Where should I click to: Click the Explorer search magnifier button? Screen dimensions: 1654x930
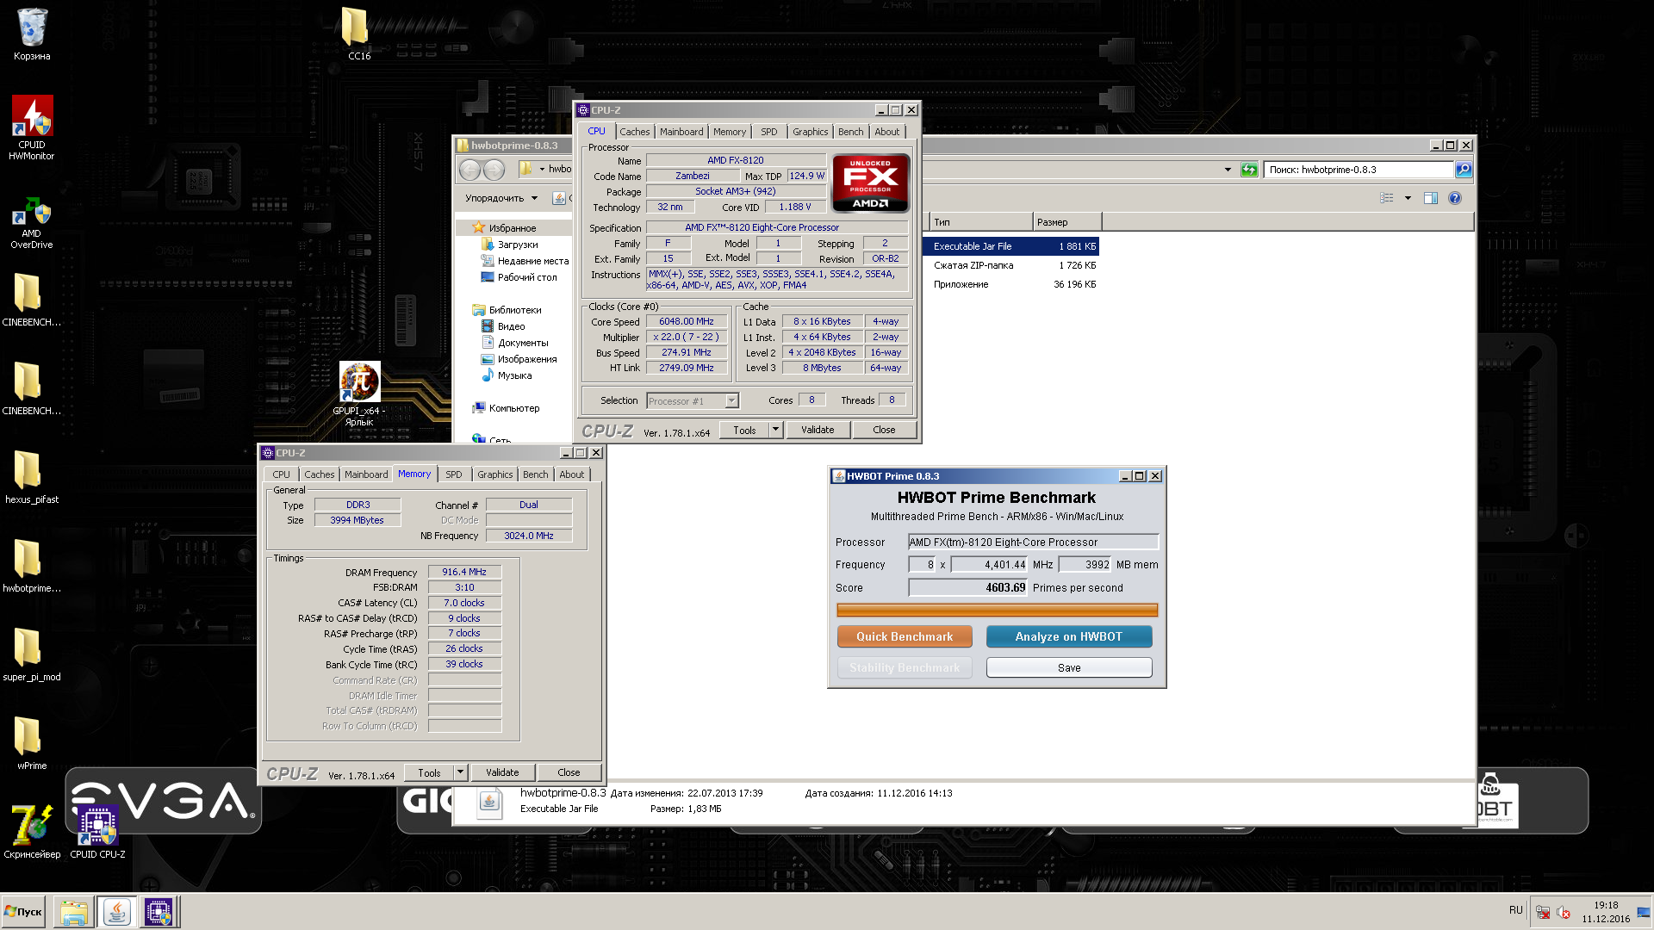coord(1464,170)
